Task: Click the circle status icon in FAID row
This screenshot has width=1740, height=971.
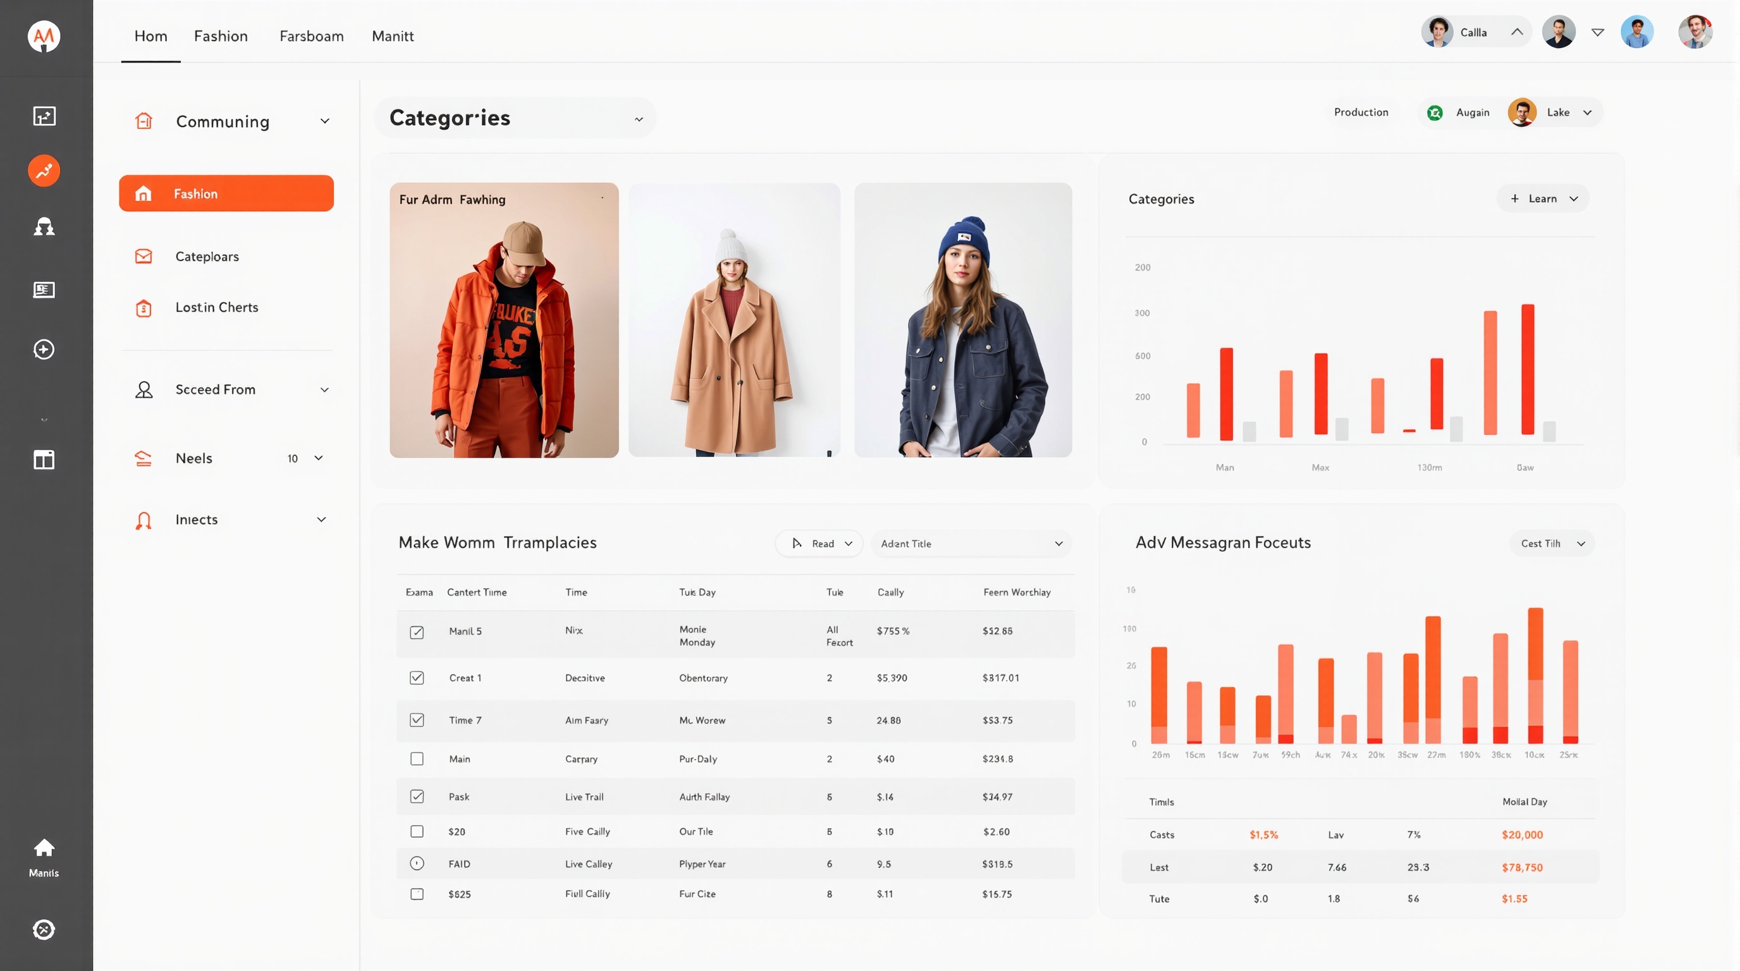Action: (417, 864)
